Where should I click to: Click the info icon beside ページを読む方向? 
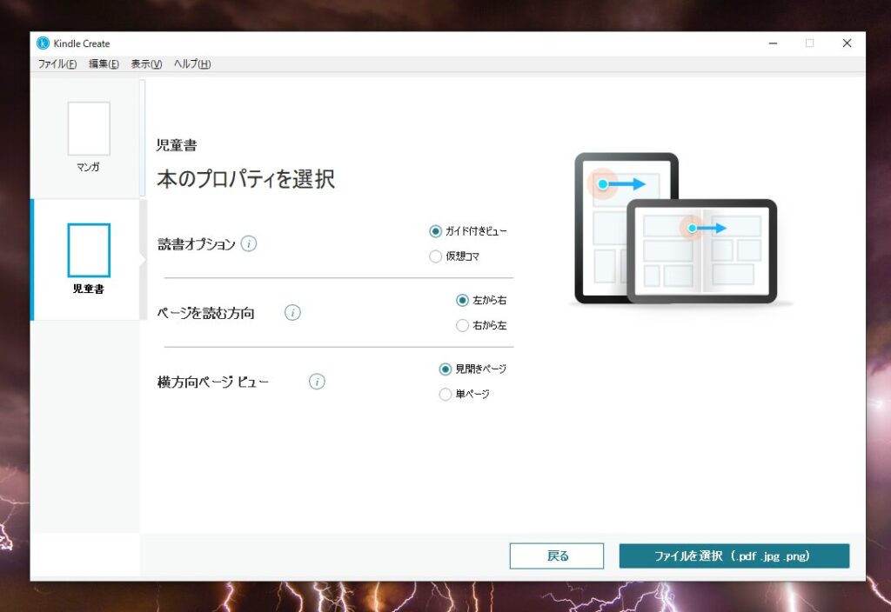click(292, 312)
